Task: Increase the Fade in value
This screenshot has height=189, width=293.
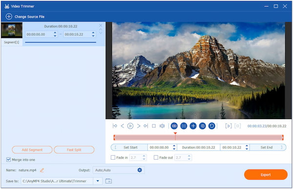Action: pyautogui.click(x=144, y=156)
